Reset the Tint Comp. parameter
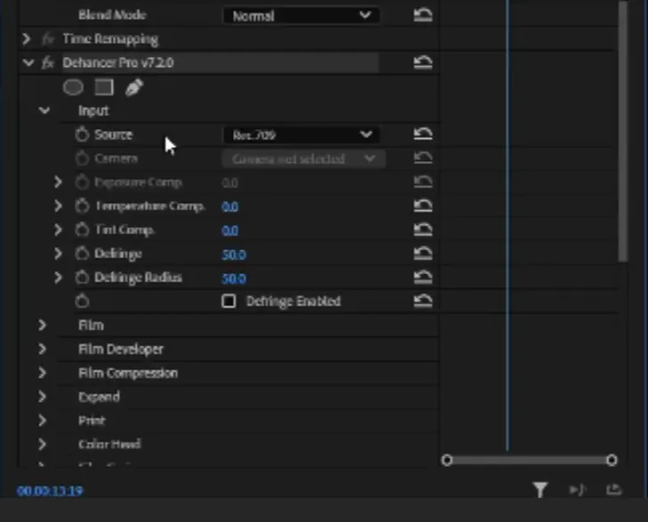This screenshot has height=522, width=648. coord(422,230)
